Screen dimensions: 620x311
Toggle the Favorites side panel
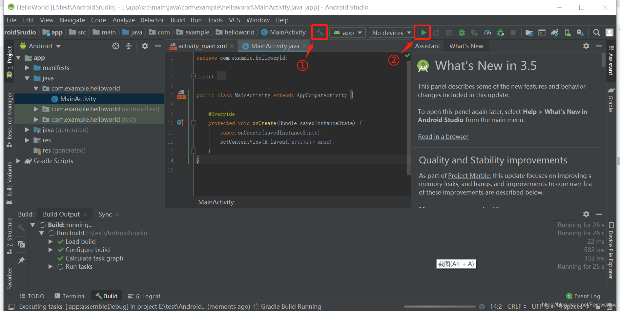pyautogui.click(x=9, y=278)
